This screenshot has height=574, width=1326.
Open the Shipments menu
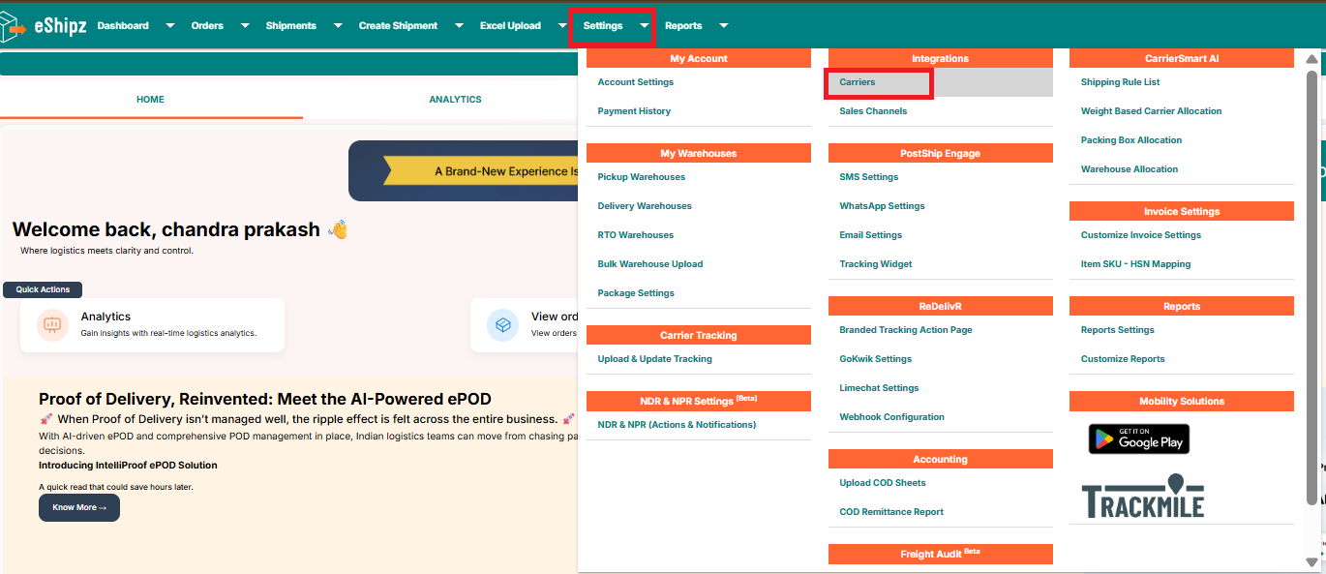point(291,26)
